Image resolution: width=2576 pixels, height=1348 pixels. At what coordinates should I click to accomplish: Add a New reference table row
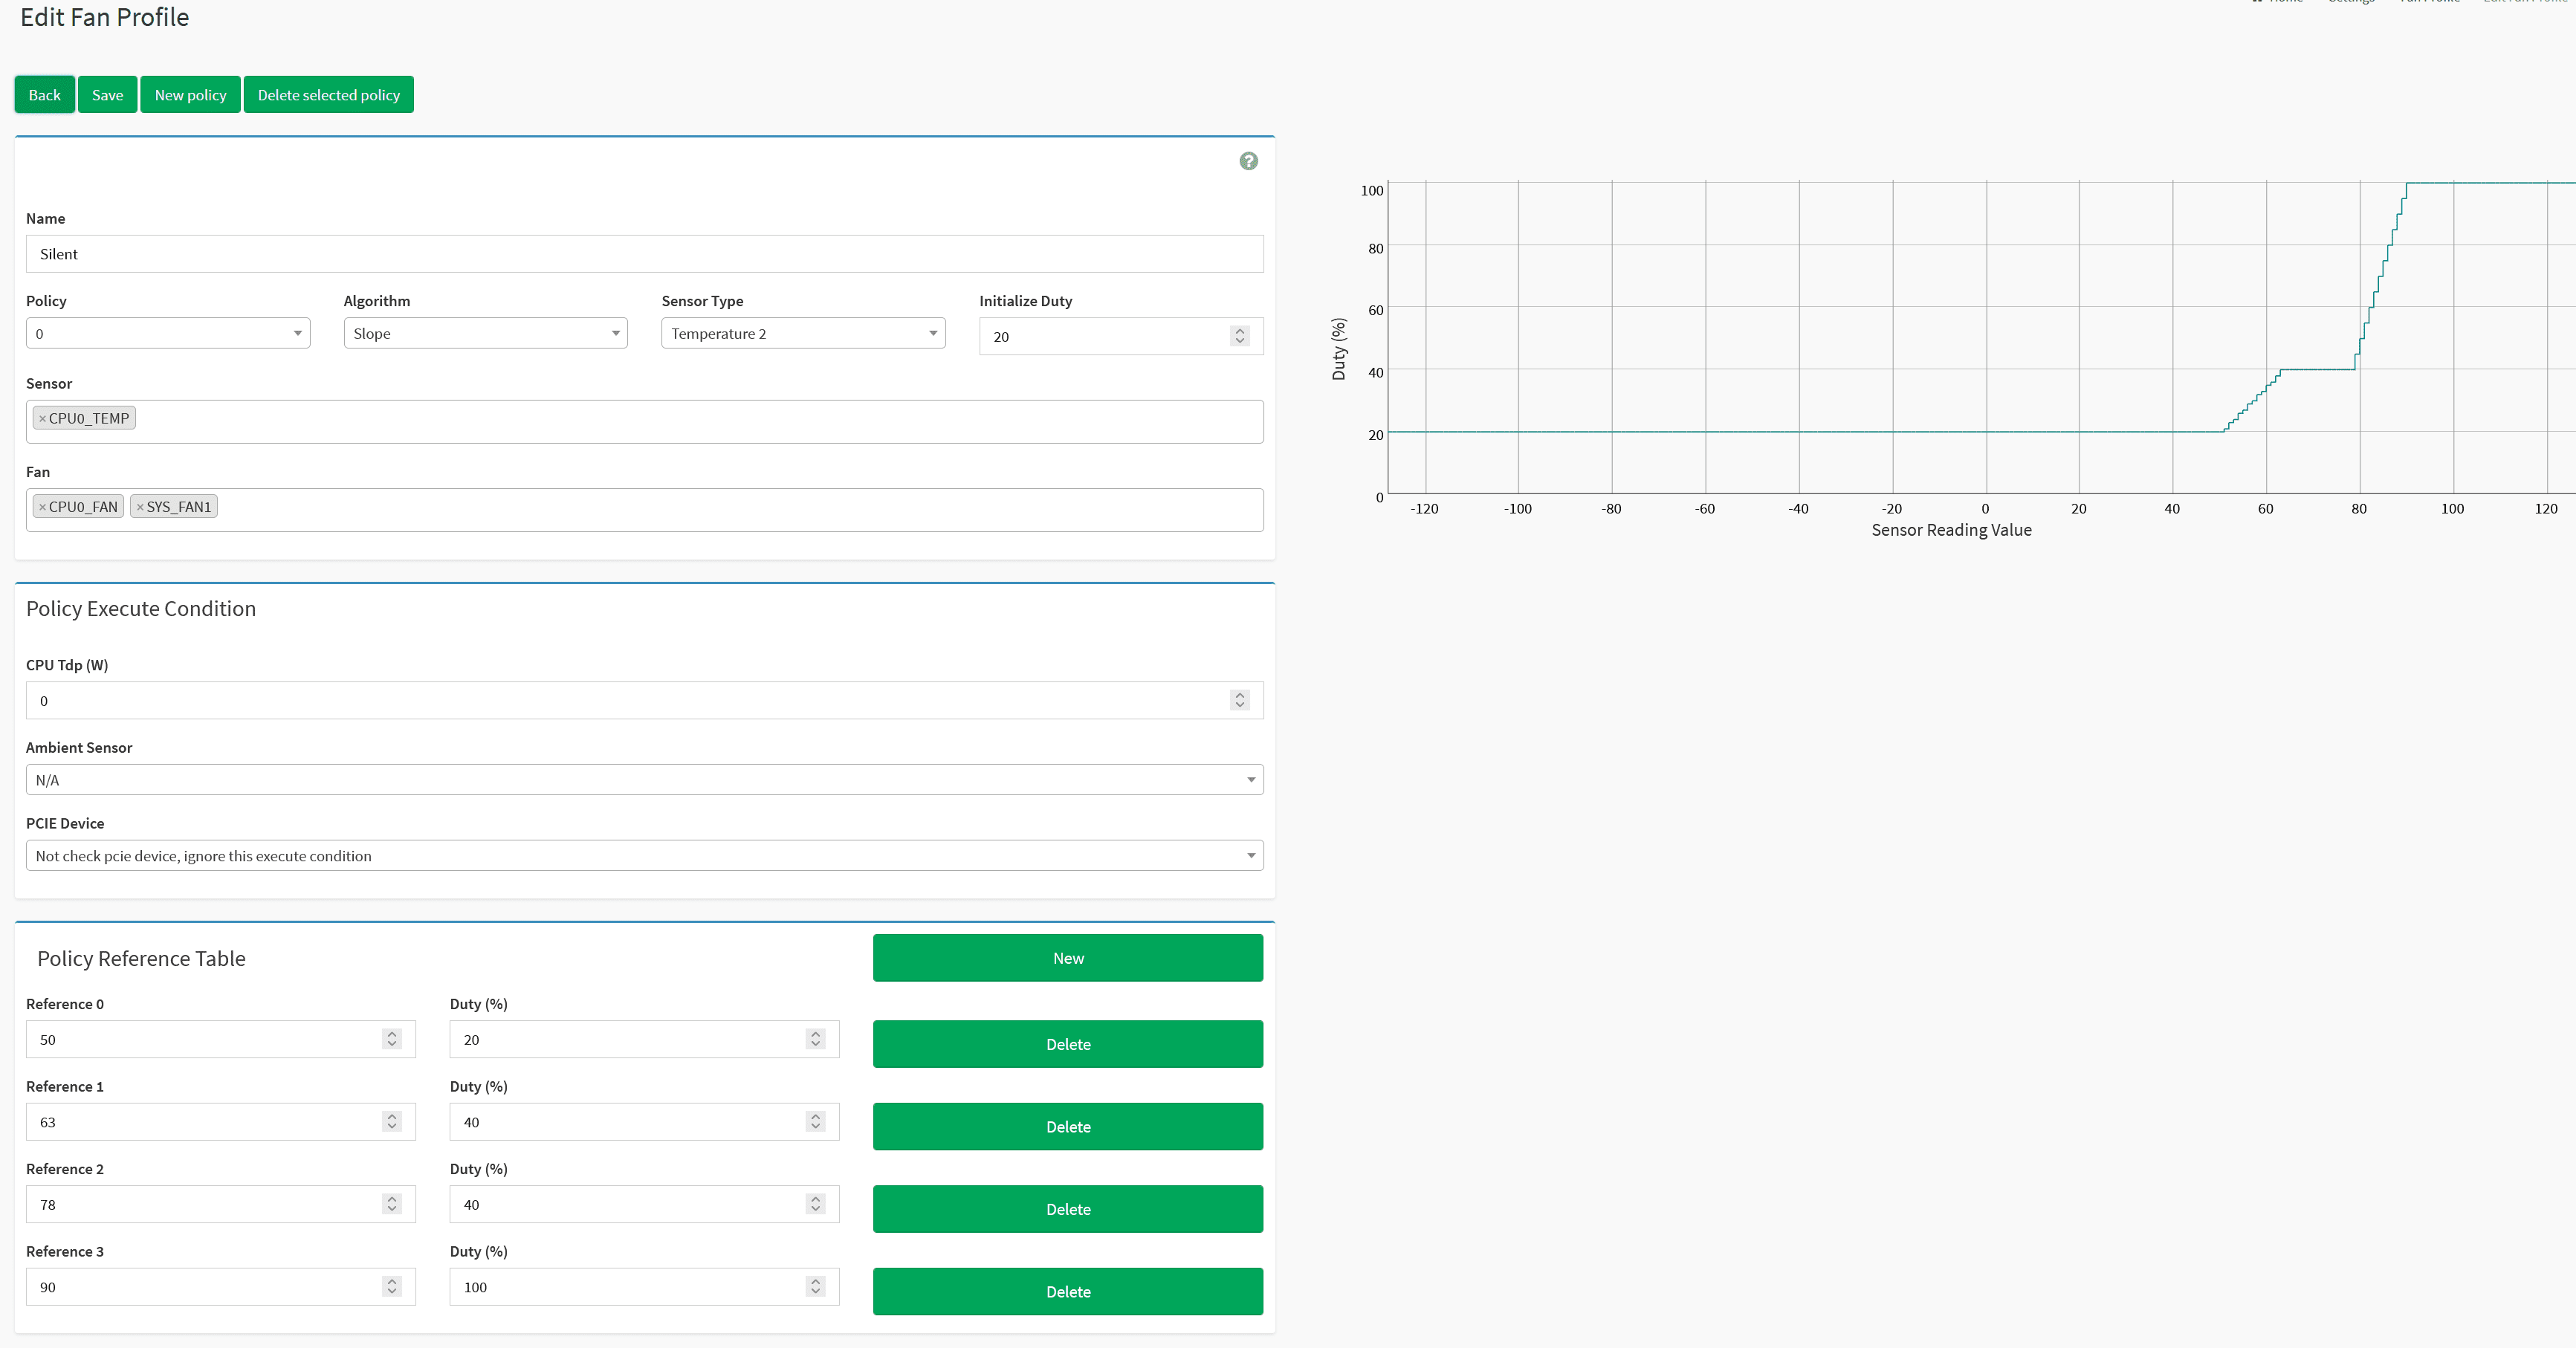click(x=1067, y=958)
